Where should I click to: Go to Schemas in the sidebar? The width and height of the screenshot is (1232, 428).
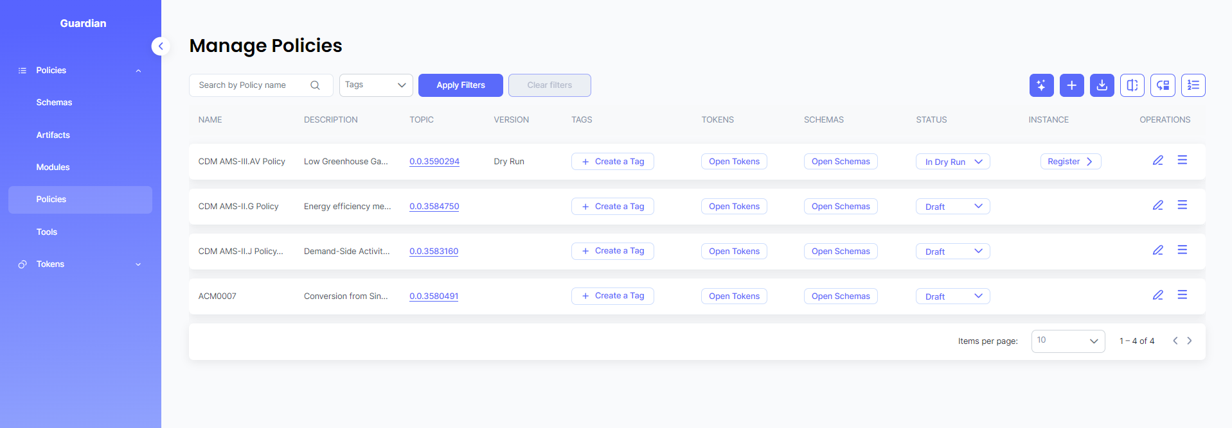(54, 103)
